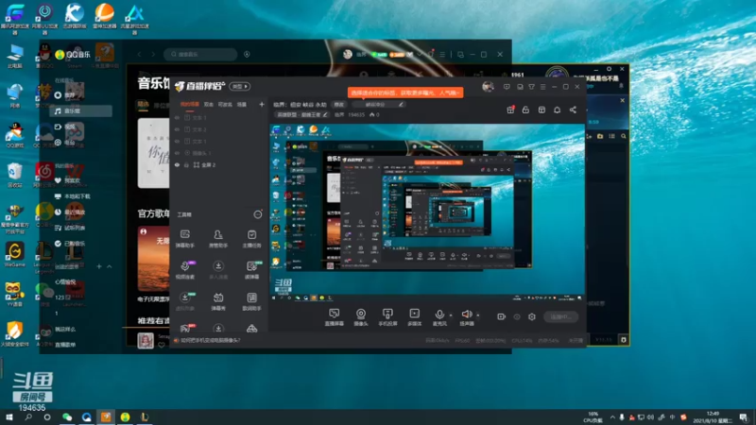Click the pill button beside the companion logo
The height and width of the screenshot is (425, 756).
[x=240, y=86]
